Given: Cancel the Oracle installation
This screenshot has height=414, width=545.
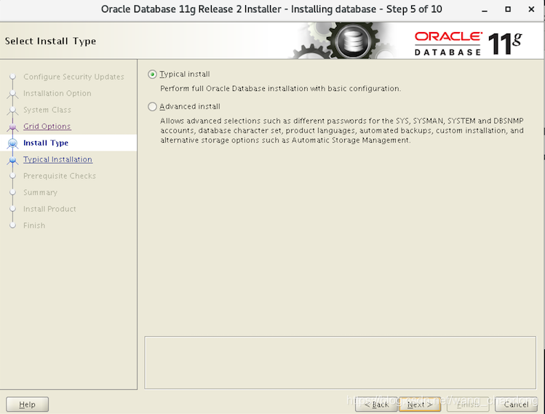Looking at the screenshot, I should [516, 405].
